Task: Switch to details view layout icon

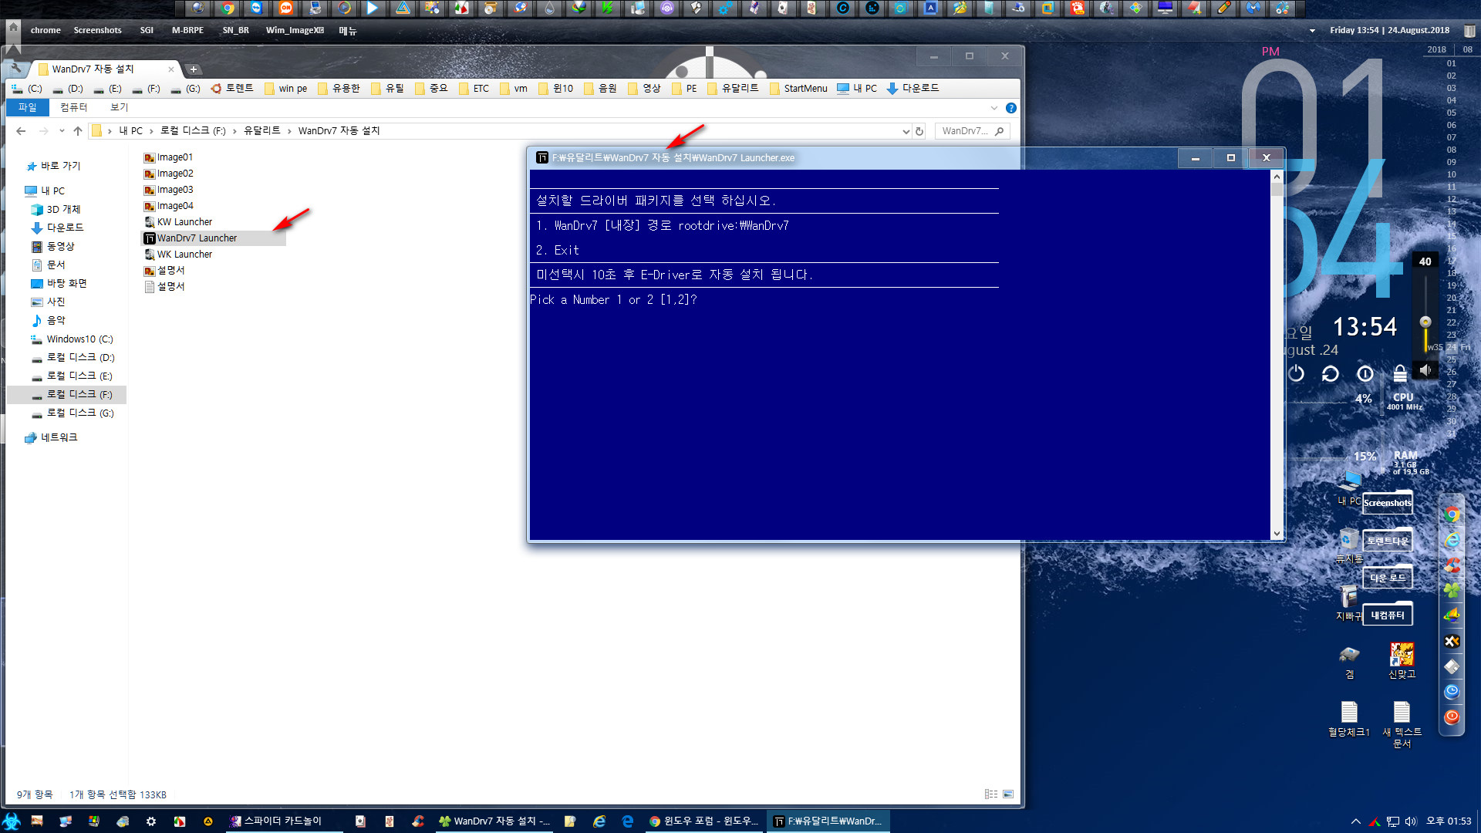Action: 991,794
